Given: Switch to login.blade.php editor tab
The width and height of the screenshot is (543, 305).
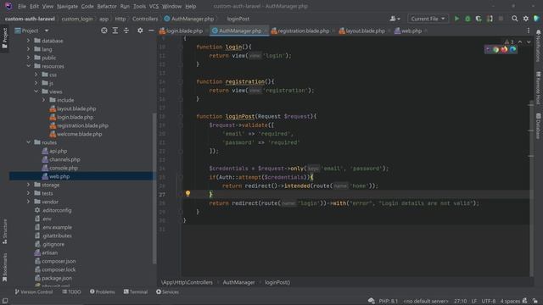Looking at the screenshot, I should (x=183, y=30).
